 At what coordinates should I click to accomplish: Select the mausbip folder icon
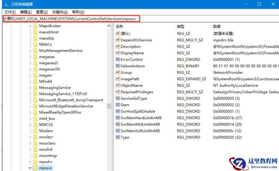click(35, 38)
